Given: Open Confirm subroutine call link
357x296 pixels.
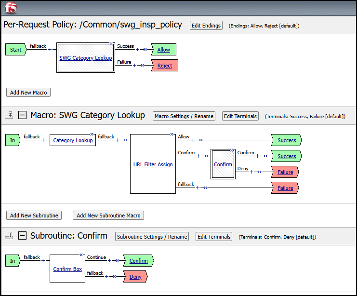Looking at the screenshot, I should [223, 164].
